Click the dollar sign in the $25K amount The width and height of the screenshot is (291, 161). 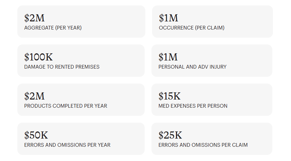161,135
